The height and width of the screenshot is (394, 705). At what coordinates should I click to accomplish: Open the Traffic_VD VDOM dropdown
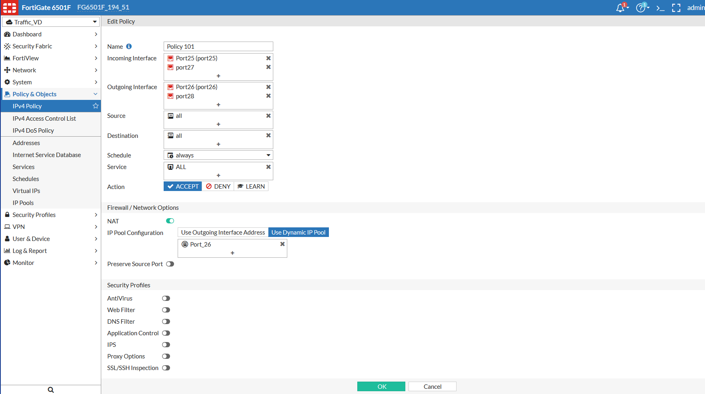coord(51,22)
